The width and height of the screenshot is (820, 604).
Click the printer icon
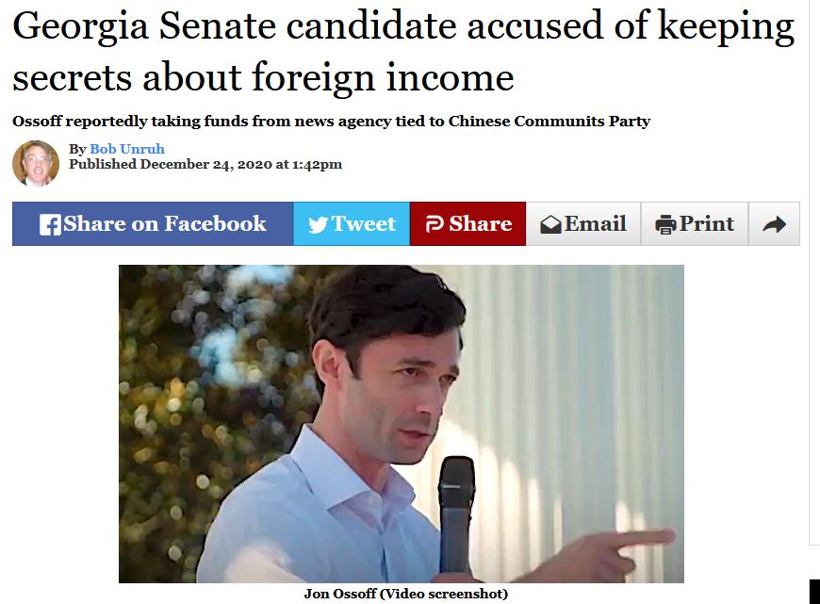pyautogui.click(x=665, y=225)
